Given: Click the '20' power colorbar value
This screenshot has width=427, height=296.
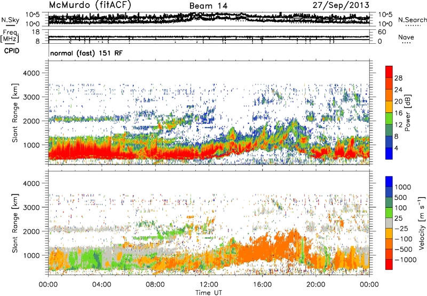Looking at the screenshot, I should [x=398, y=102].
